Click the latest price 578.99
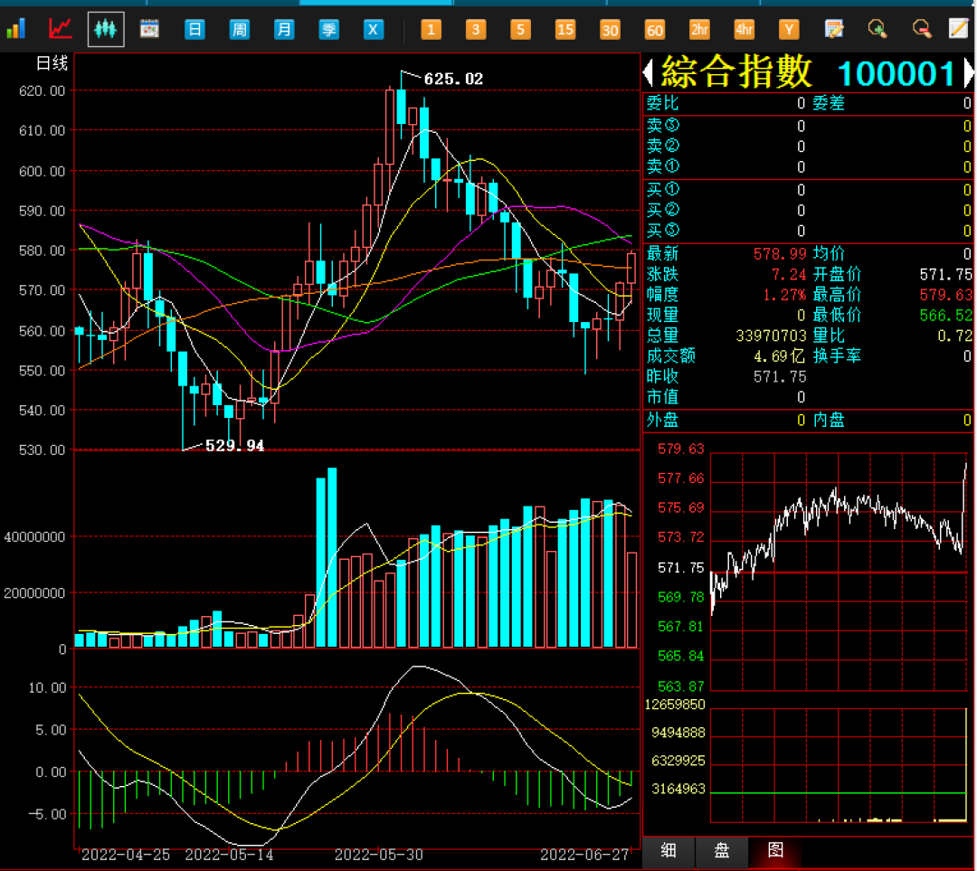The image size is (977, 871). pos(780,253)
